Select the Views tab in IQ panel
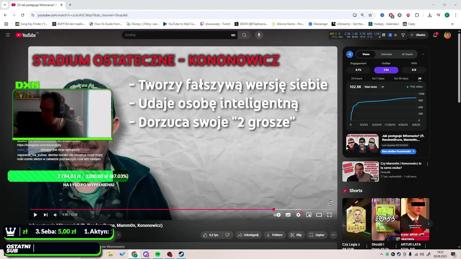Image resolution: width=461 pixels, height=259 pixels. [x=366, y=54]
